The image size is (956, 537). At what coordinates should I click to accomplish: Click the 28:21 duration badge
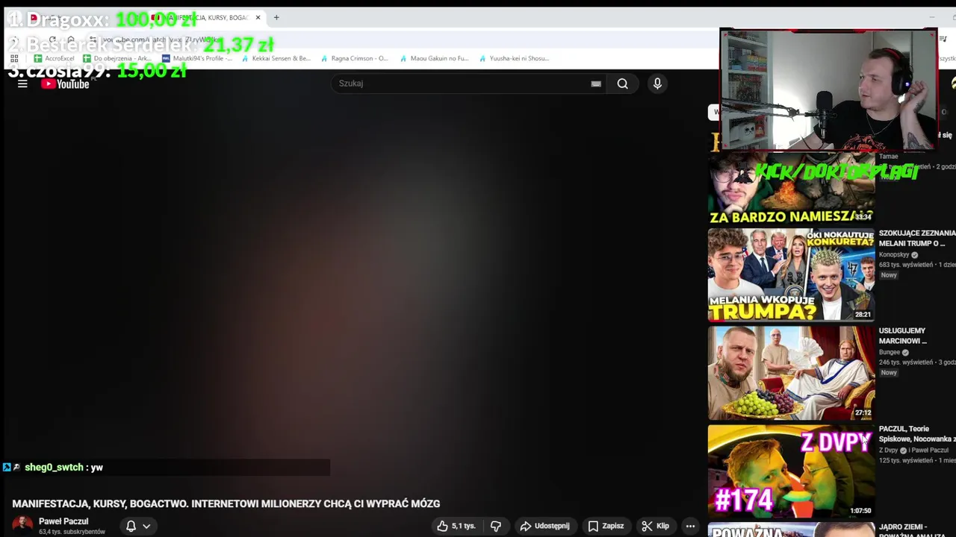point(863,315)
